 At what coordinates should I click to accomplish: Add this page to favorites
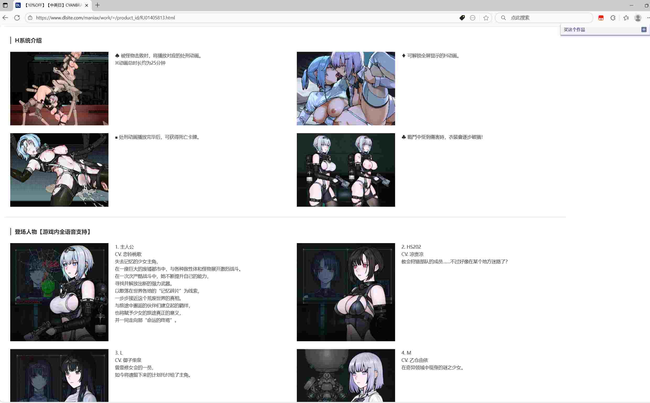point(486,18)
